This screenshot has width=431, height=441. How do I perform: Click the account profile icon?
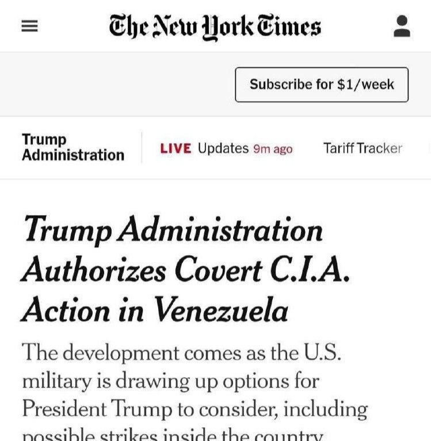402,26
